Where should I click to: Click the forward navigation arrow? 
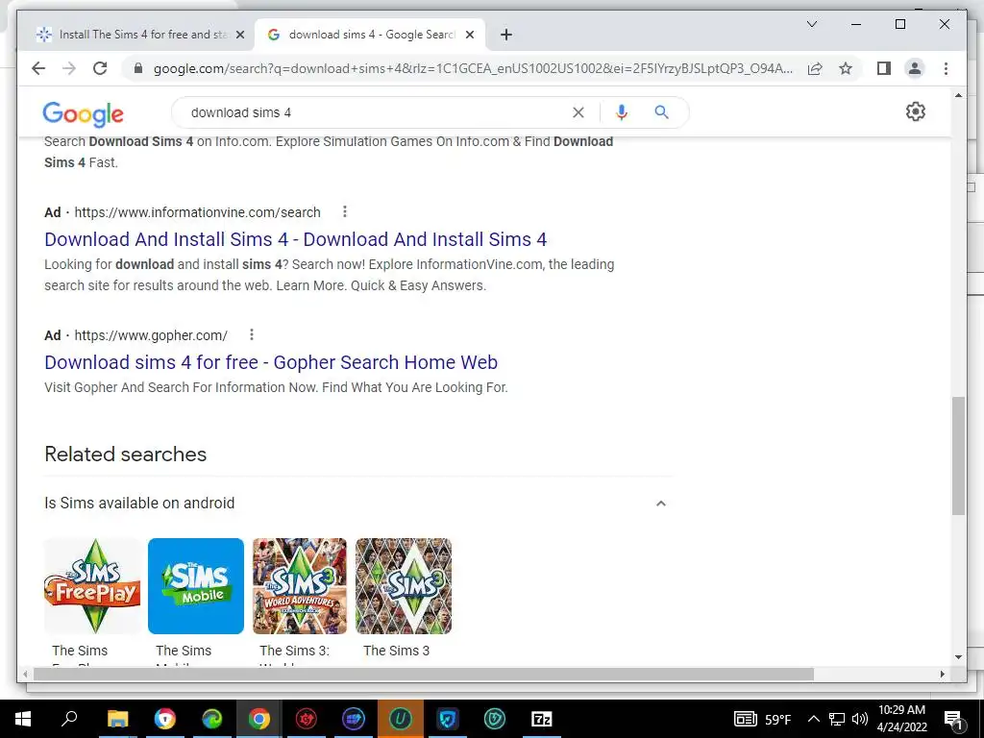pos(69,68)
